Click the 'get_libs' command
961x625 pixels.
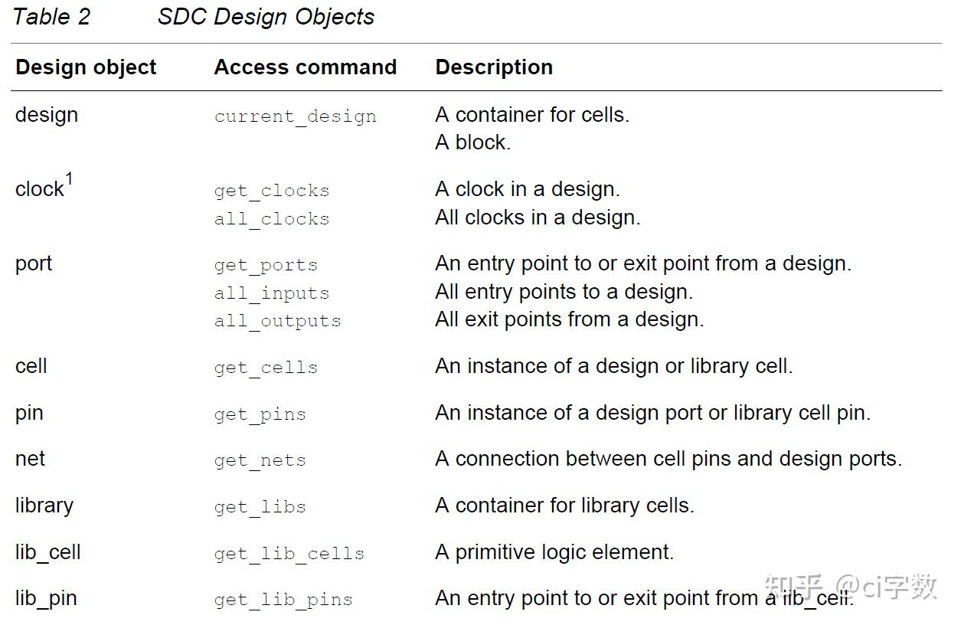tap(260, 508)
